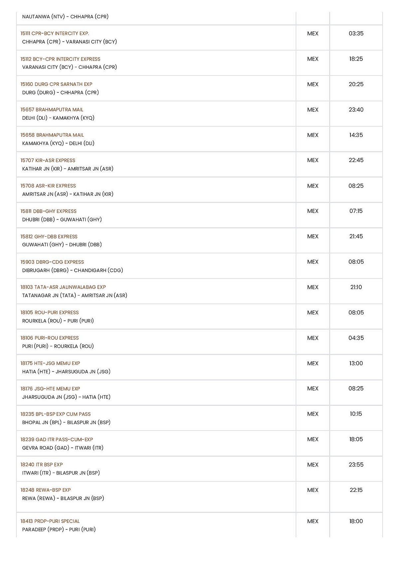Open 18103 TATA-ASR Jalinwalabag Exp link
The width and height of the screenshot is (399, 564).
tap(63, 287)
